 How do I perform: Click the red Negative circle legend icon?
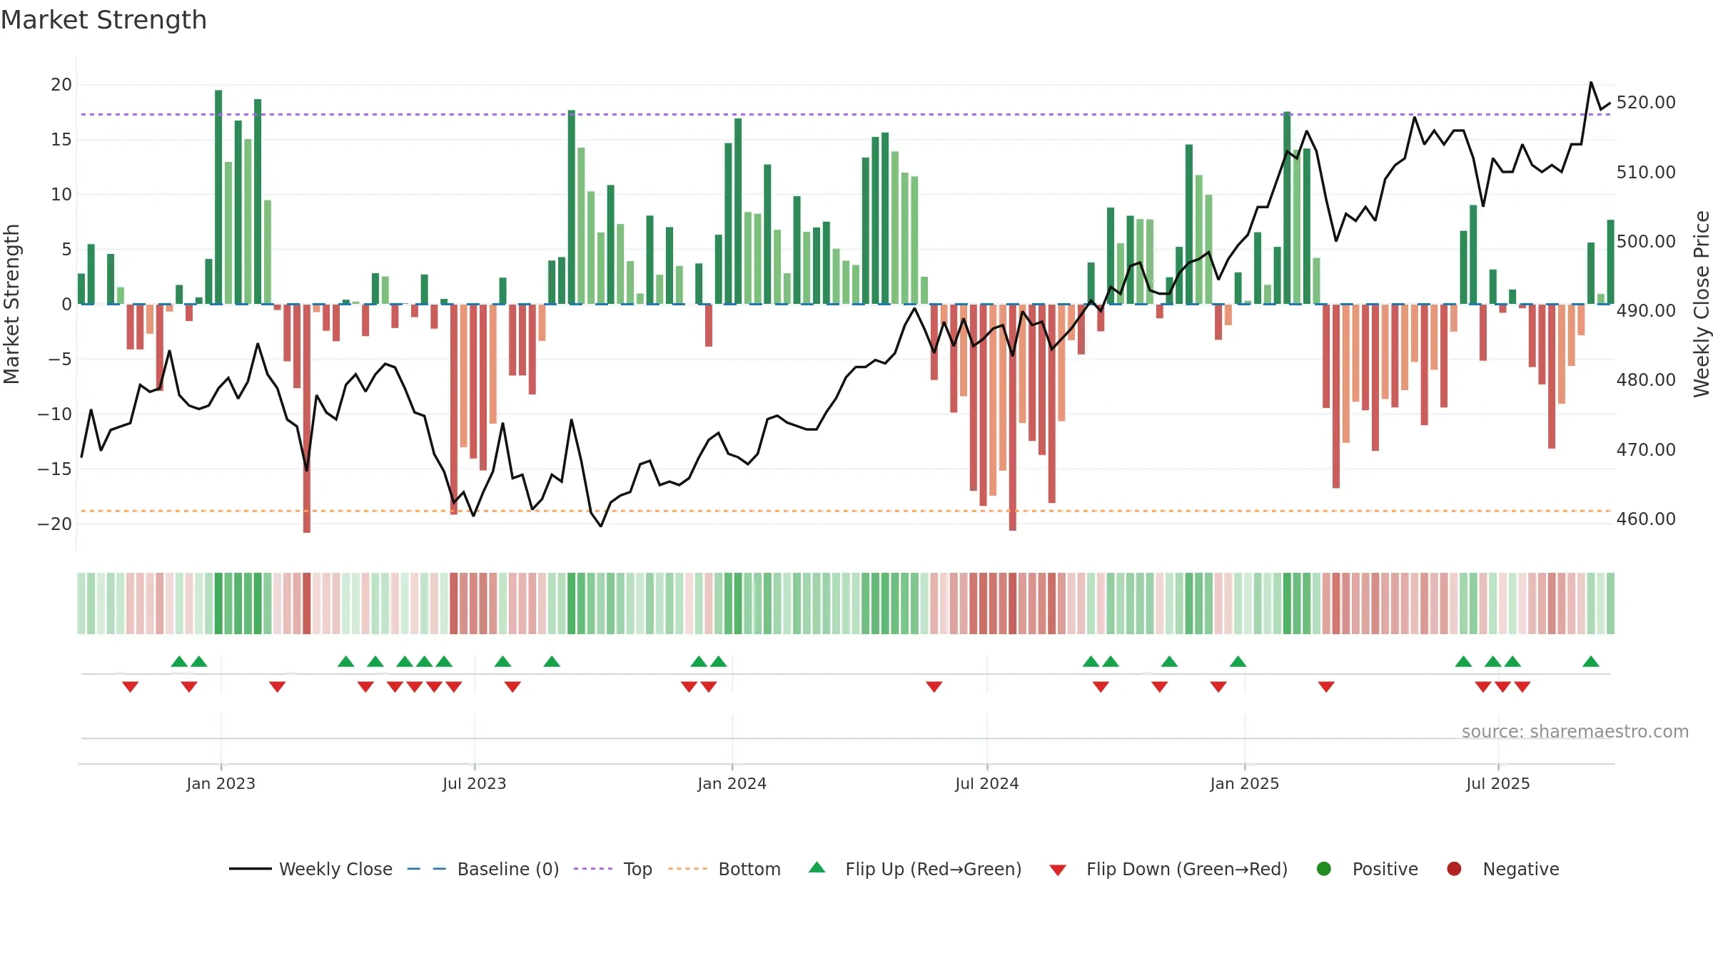(x=1454, y=869)
